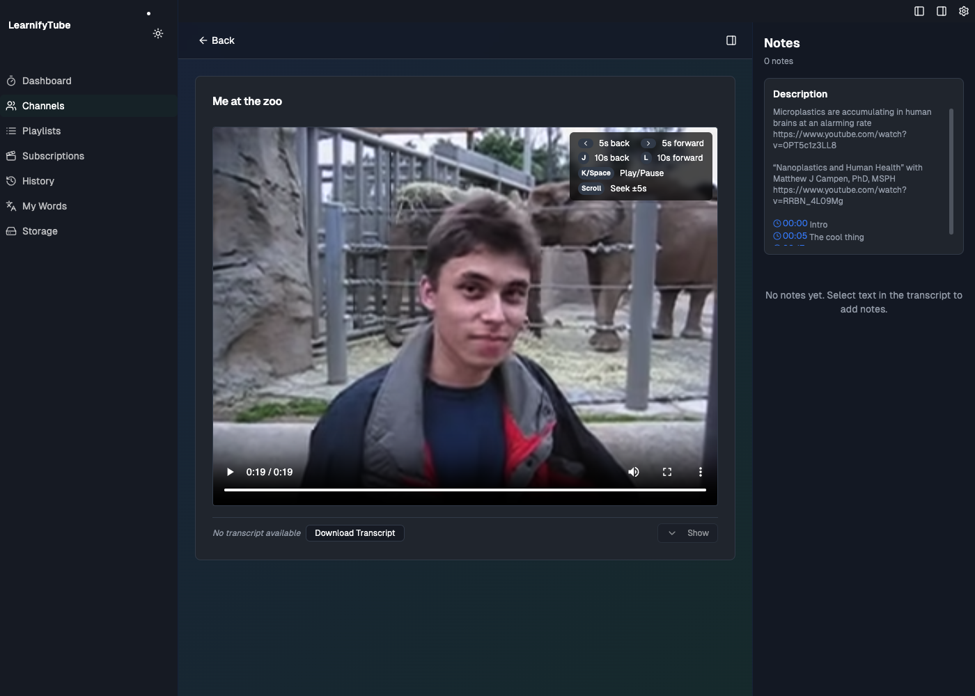The width and height of the screenshot is (975, 696).
Task: Go Back to the previous page
Action: [217, 40]
